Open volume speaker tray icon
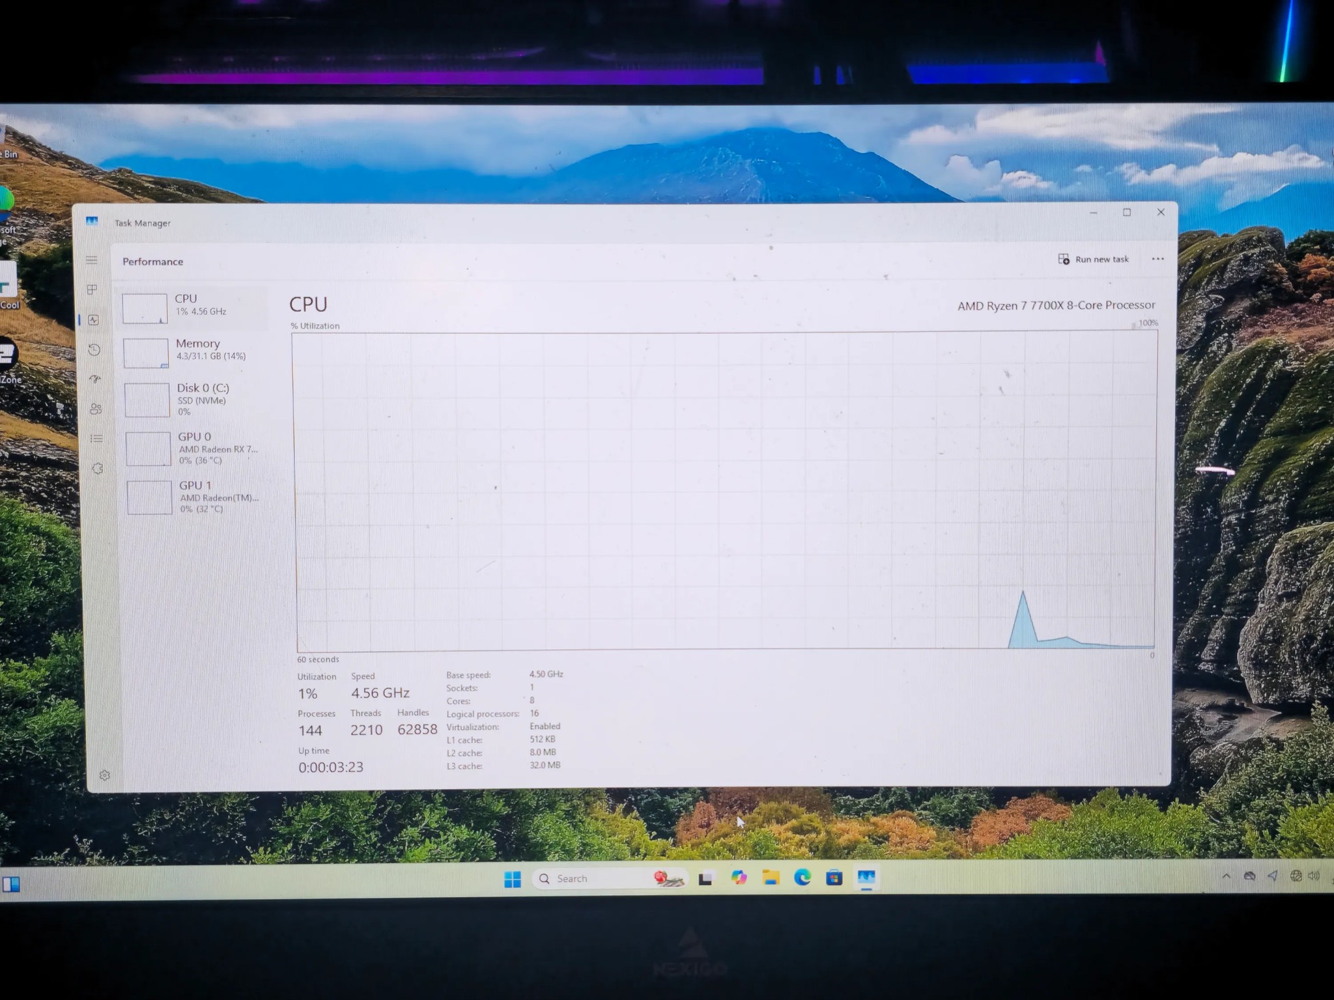This screenshot has height=1000, width=1334. [1314, 876]
